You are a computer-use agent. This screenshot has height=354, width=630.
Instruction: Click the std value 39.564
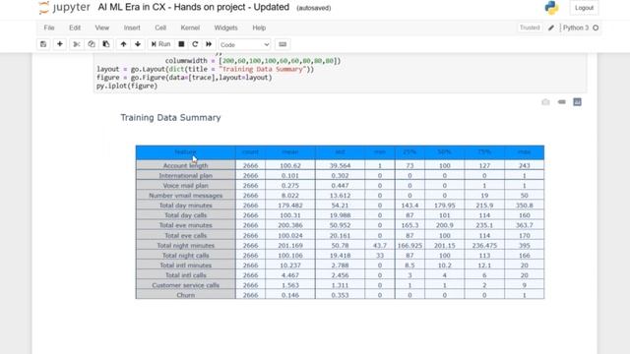pyautogui.click(x=340, y=165)
